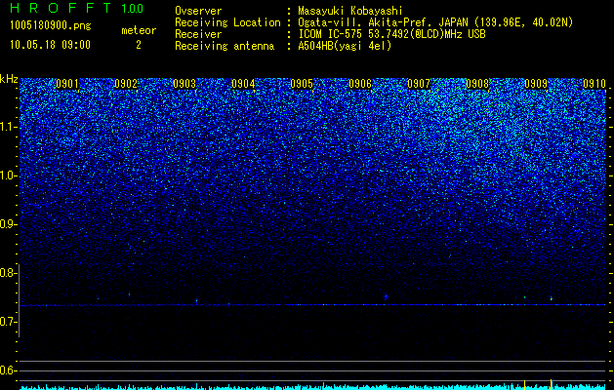Click the 1.0 frequency axis label

coord(9,175)
